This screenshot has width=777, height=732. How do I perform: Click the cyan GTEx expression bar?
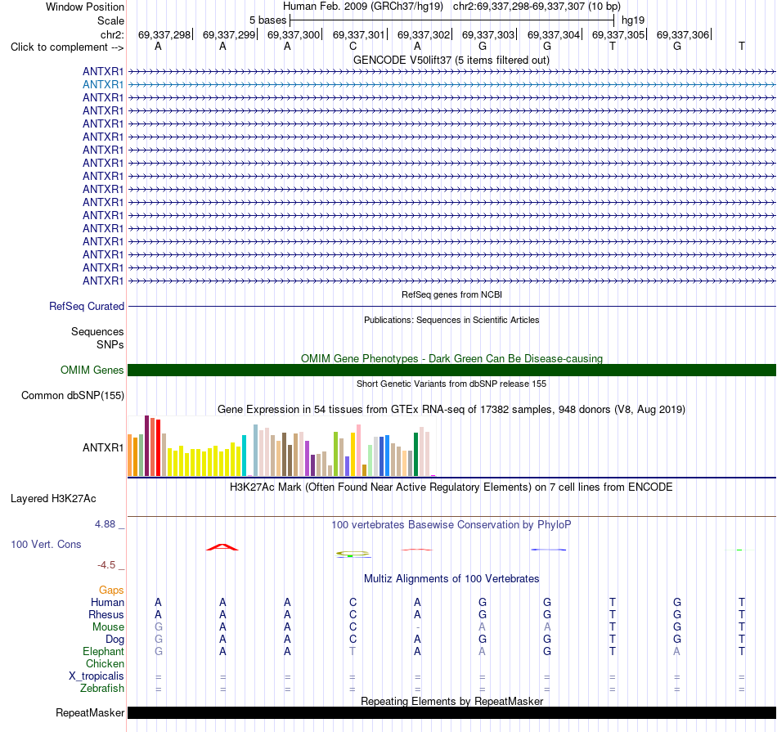pos(244,456)
